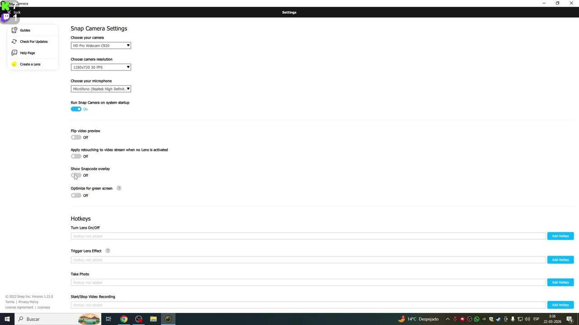Enable the Flip video preview toggle
This screenshot has width=579, height=325.
pos(76,137)
